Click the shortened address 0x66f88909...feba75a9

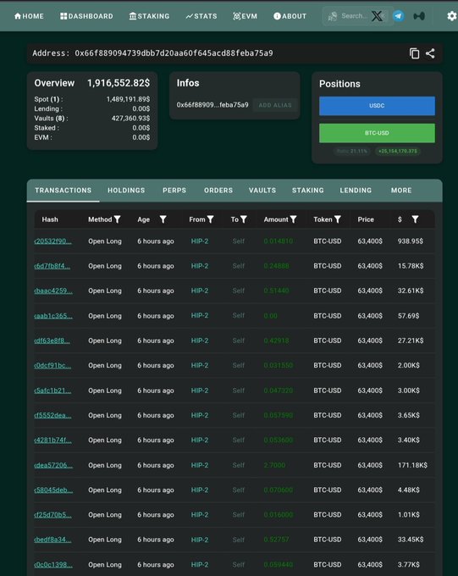[212, 105]
